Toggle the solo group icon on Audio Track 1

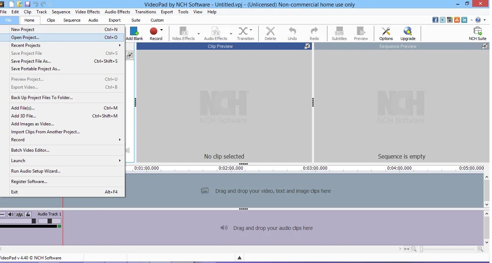[19, 214]
